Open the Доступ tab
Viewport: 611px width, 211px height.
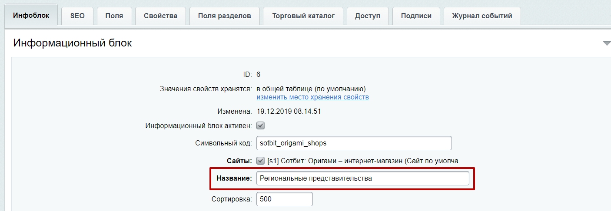[x=368, y=16]
